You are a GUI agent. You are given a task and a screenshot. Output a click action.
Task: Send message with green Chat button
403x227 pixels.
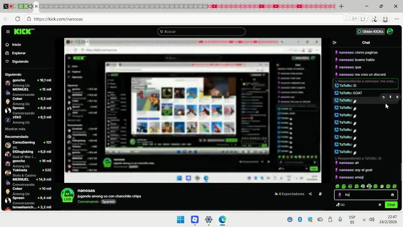click(x=391, y=205)
